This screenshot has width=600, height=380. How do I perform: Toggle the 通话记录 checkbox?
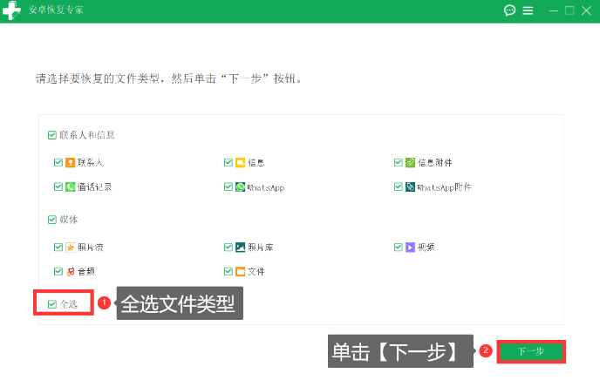coord(58,187)
